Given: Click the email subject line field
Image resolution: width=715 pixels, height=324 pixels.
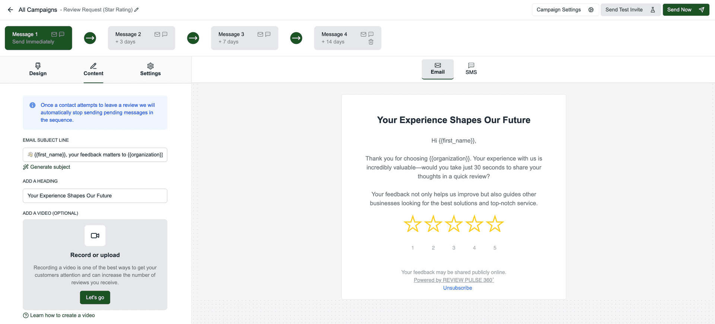Looking at the screenshot, I should pos(95,155).
